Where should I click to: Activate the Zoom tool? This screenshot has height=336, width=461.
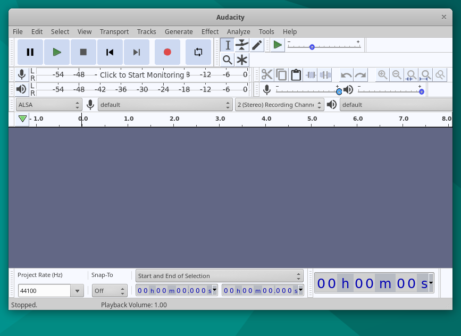(x=227, y=60)
